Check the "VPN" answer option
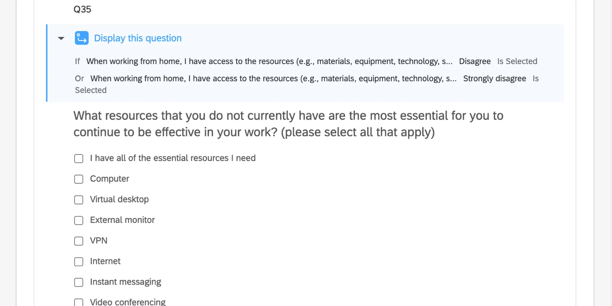The image size is (612, 306). point(78,241)
